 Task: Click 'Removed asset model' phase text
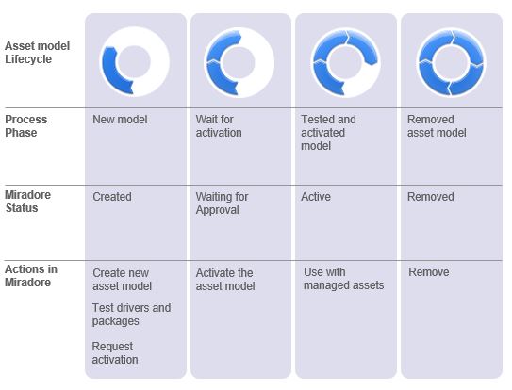tap(437, 126)
